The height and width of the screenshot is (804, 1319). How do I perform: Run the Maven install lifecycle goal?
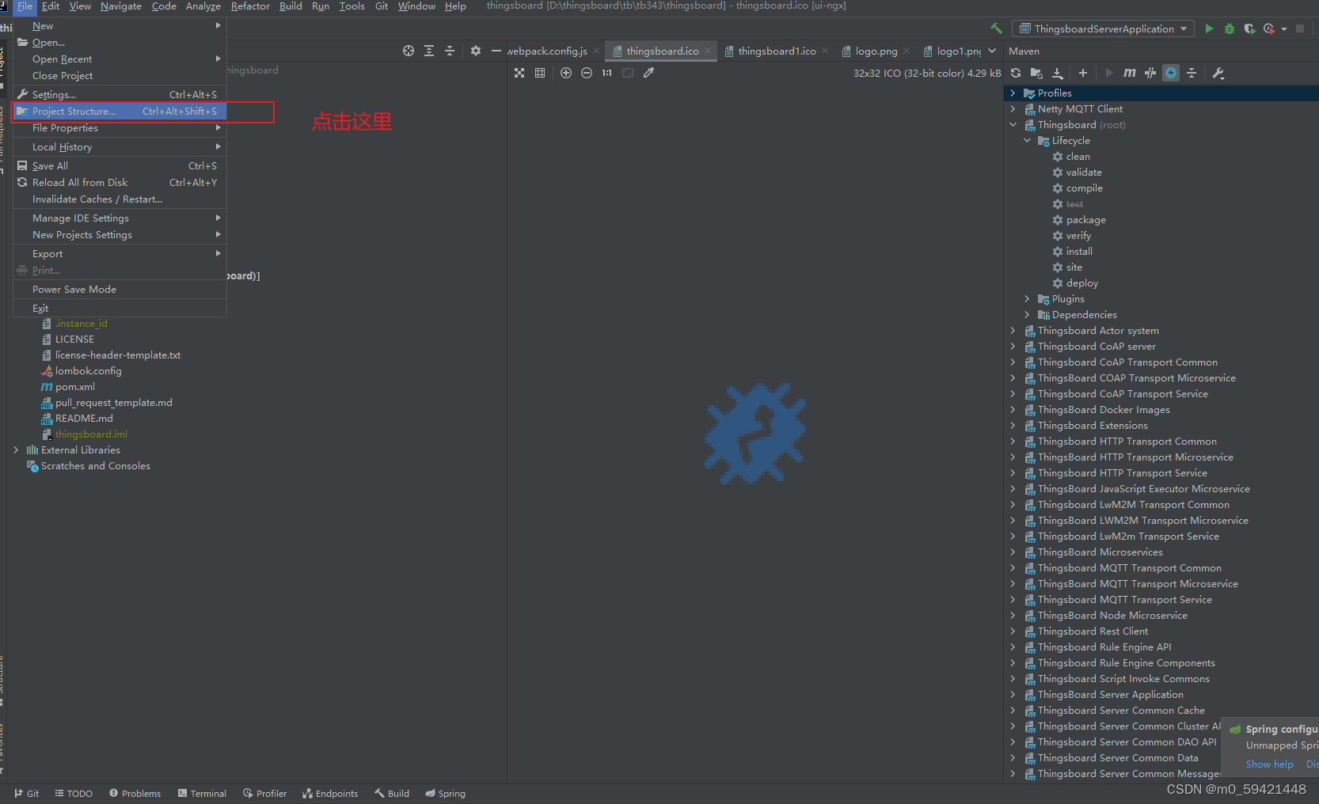click(x=1079, y=251)
